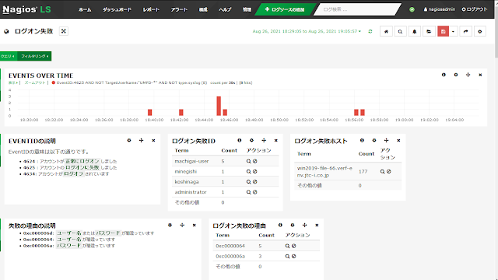
Task: Open ログオン失敗ID panel settings gear
Action: pos(251,140)
